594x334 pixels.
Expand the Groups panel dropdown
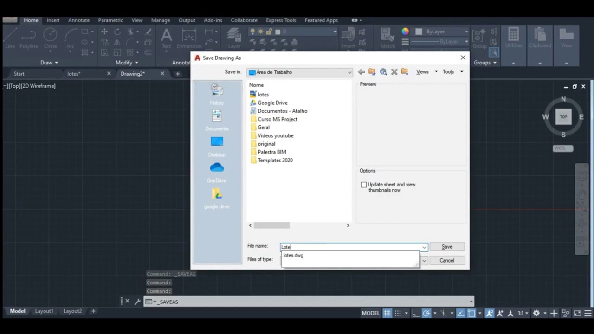point(485,63)
